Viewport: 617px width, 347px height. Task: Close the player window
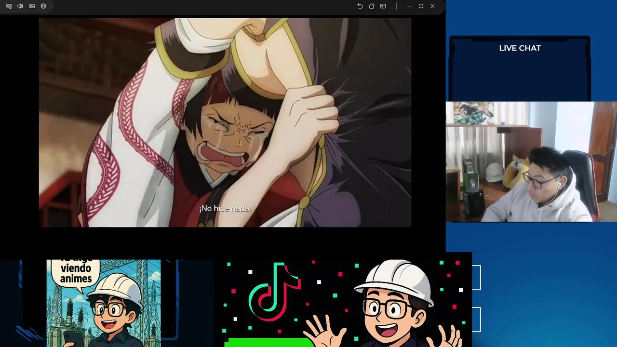tap(432, 6)
